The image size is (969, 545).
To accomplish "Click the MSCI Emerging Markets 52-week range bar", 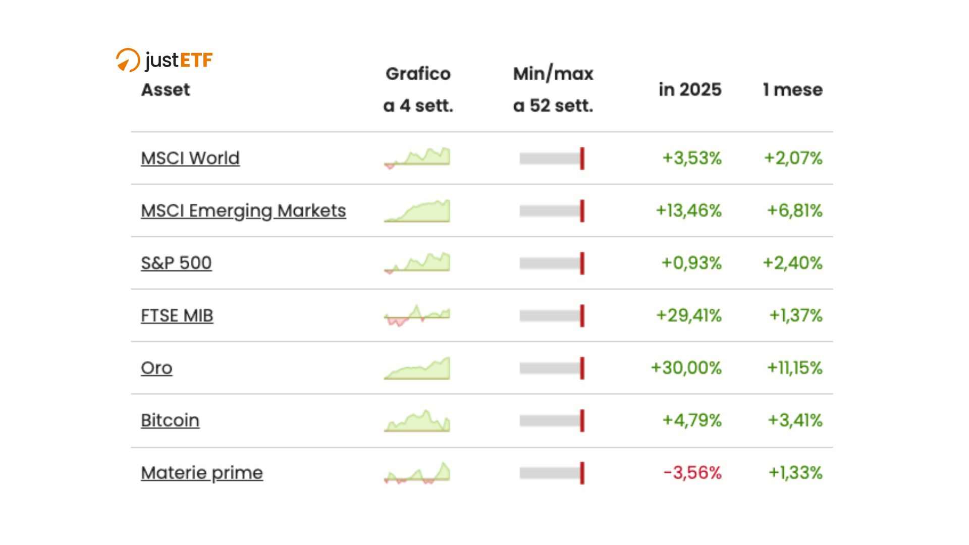I will click(552, 211).
